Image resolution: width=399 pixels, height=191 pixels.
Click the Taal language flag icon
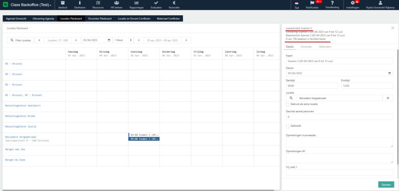297,3
